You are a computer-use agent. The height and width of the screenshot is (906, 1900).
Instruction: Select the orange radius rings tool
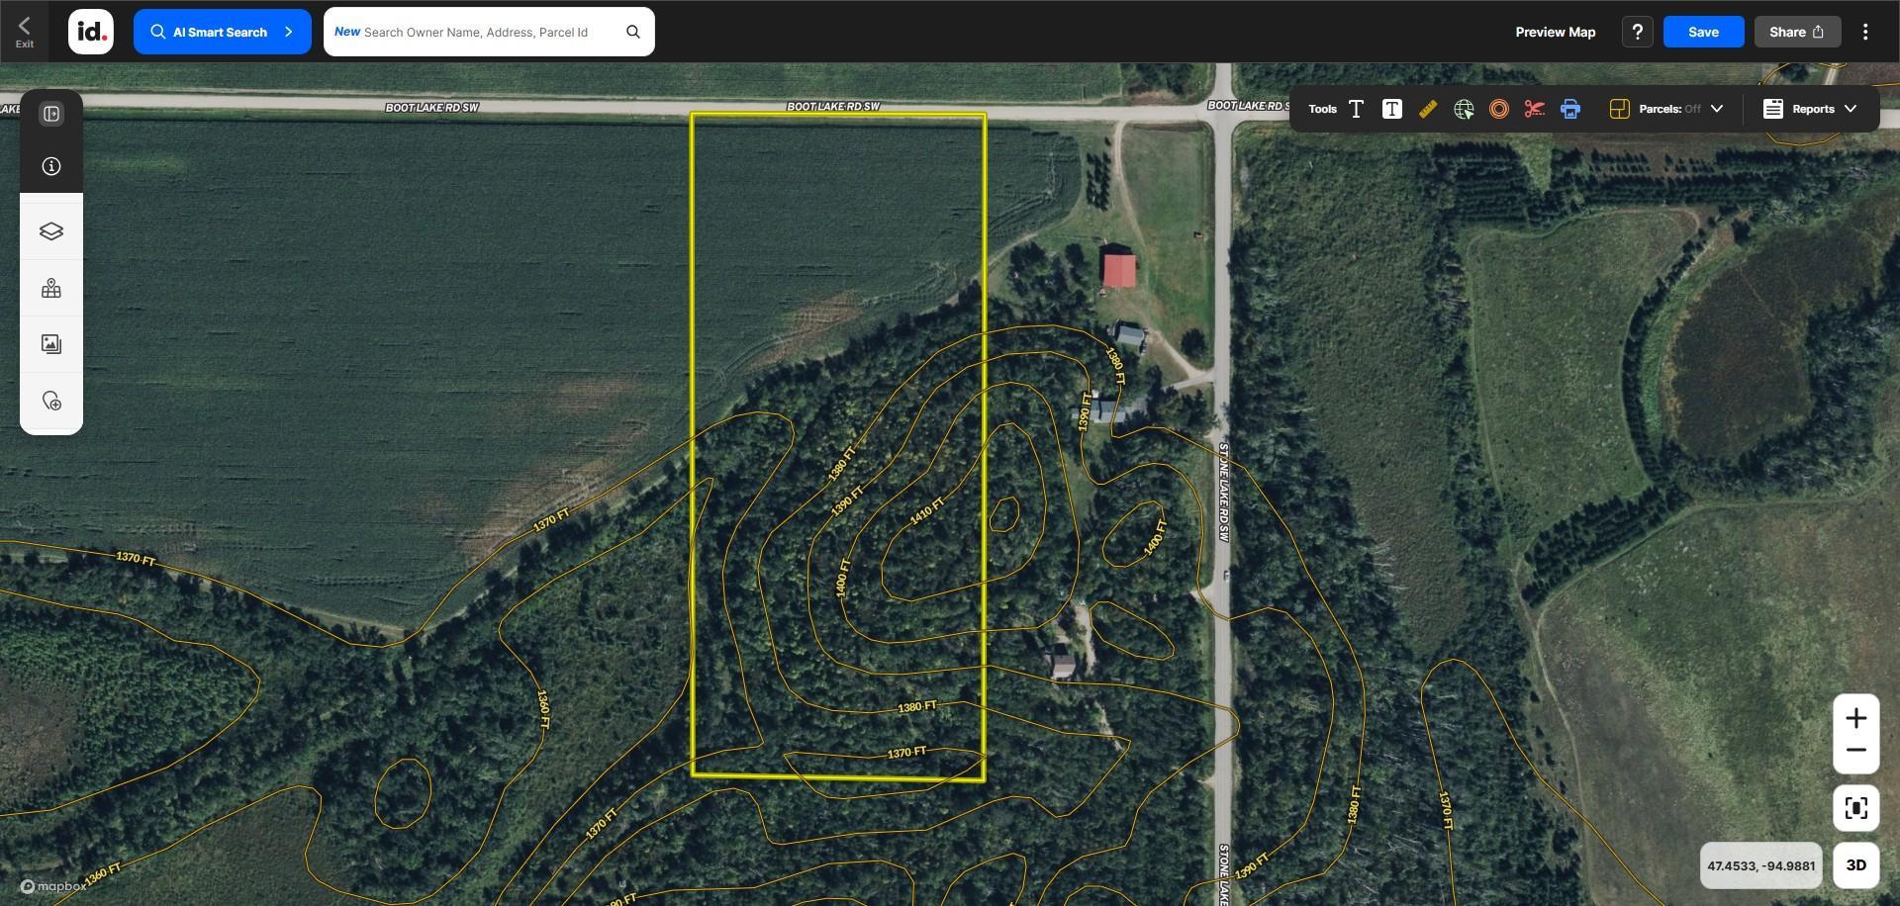point(1499,109)
